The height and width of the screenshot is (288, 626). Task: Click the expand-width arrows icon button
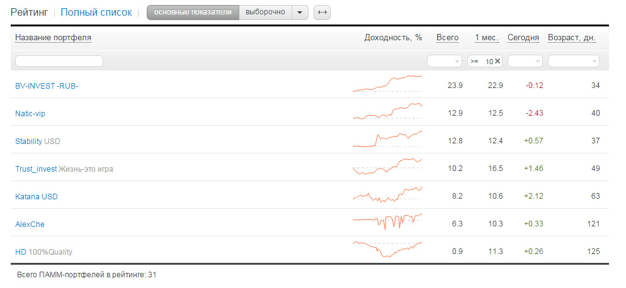(322, 13)
